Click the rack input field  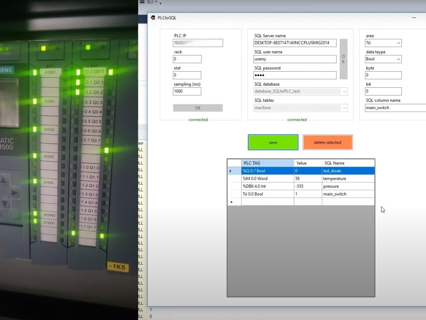(x=187, y=59)
